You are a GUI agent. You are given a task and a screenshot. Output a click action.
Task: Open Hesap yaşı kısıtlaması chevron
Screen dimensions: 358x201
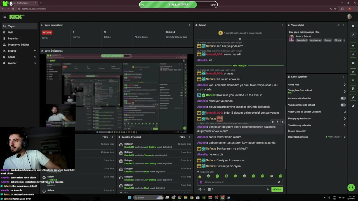345,118
